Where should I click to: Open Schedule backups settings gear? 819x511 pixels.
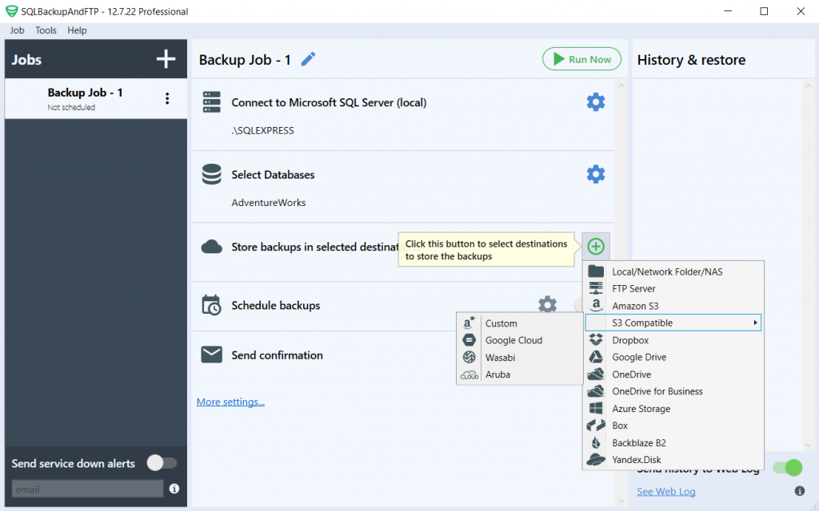pyautogui.click(x=547, y=304)
